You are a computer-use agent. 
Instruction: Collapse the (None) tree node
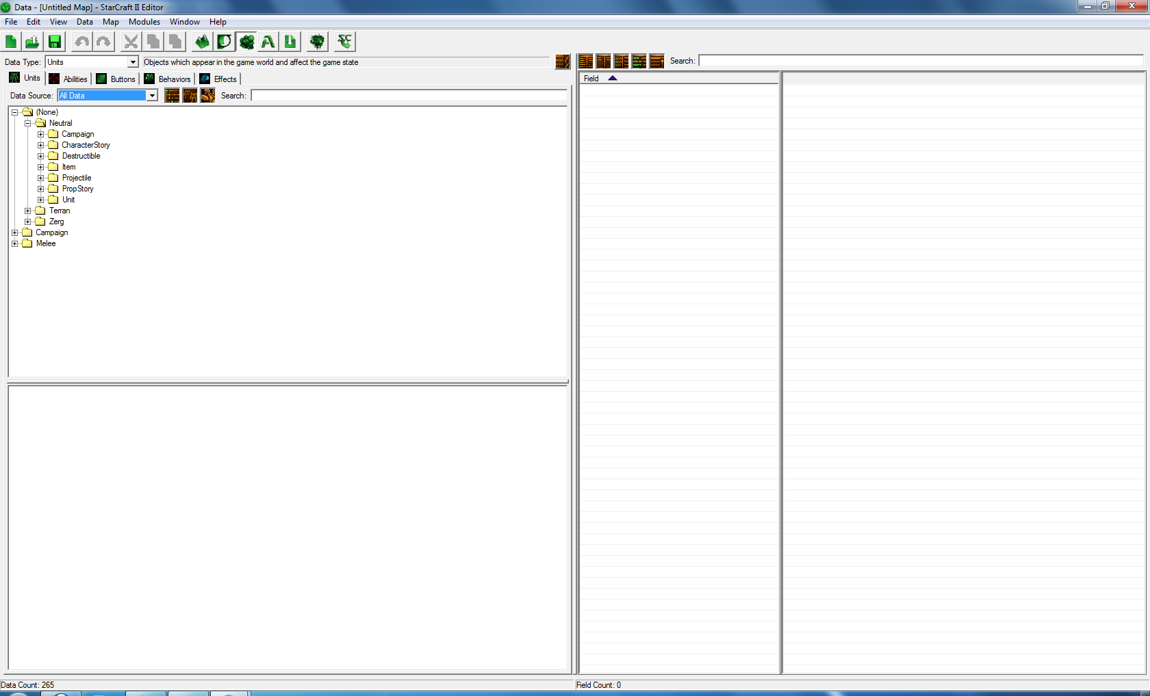pyautogui.click(x=14, y=112)
